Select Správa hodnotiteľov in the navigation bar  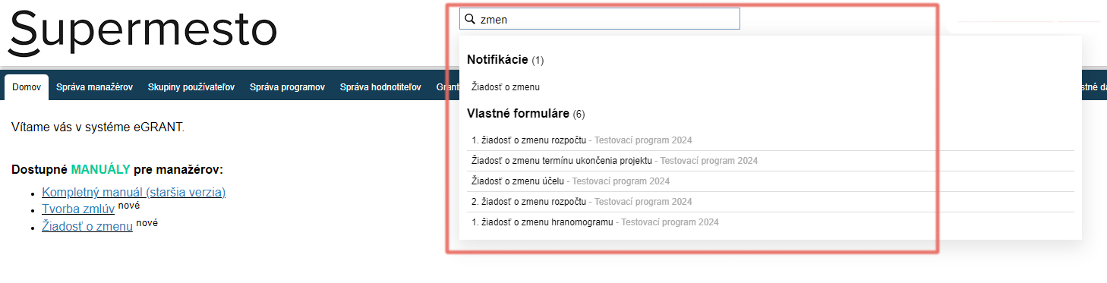tap(380, 87)
